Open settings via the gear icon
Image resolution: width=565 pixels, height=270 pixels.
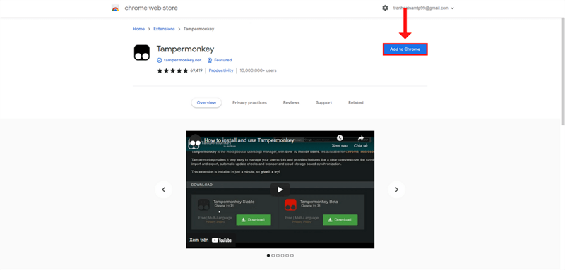(385, 8)
